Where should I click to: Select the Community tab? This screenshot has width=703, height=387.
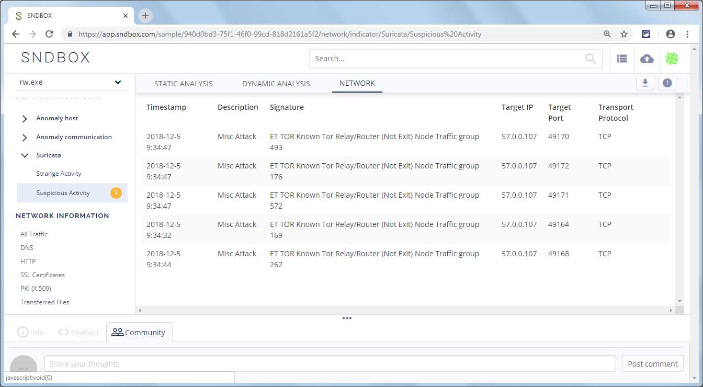[139, 332]
